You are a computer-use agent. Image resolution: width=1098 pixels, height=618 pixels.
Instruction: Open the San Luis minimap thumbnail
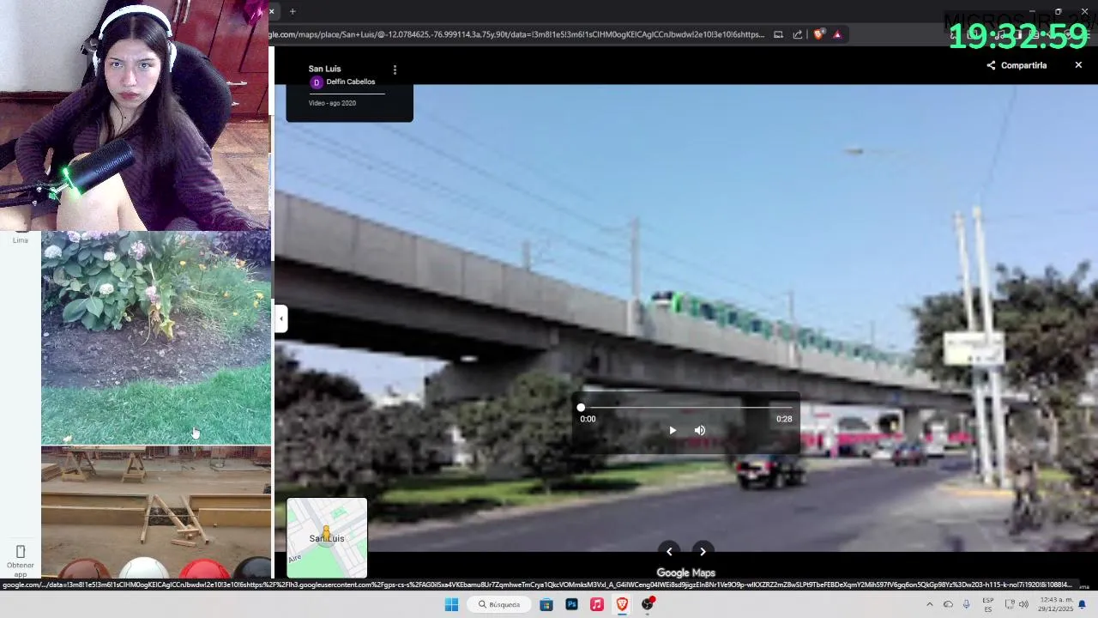coord(327,538)
